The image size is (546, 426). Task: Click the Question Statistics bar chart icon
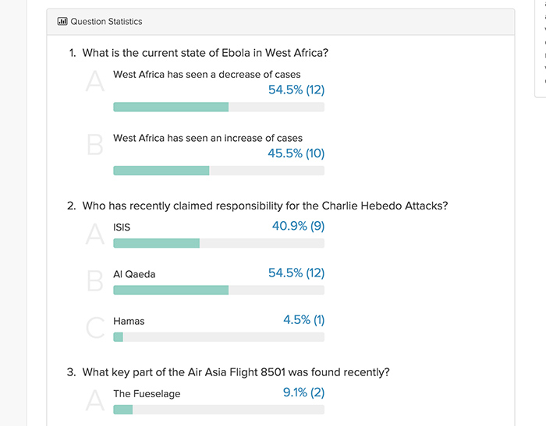coord(62,21)
